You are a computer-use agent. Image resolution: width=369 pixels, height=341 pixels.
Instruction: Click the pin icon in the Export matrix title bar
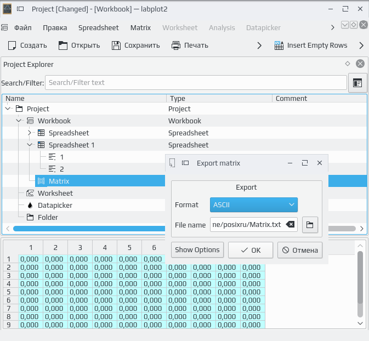tap(185, 163)
